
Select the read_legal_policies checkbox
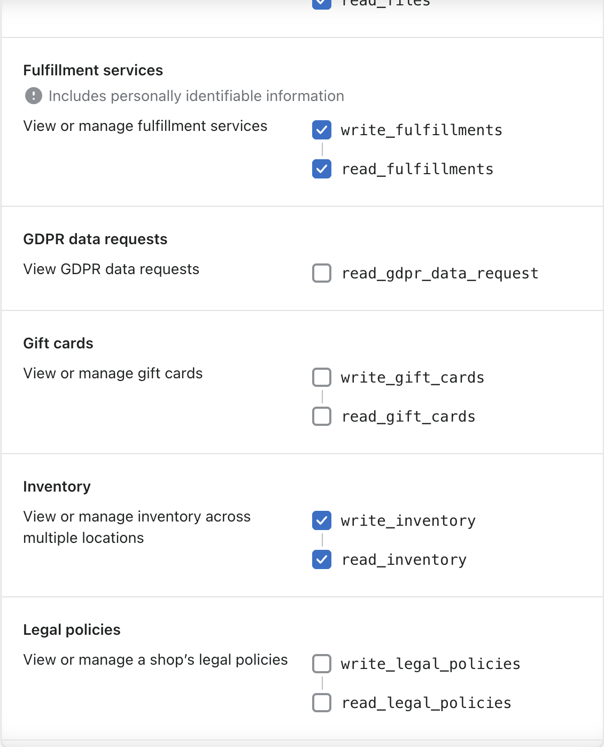click(322, 703)
